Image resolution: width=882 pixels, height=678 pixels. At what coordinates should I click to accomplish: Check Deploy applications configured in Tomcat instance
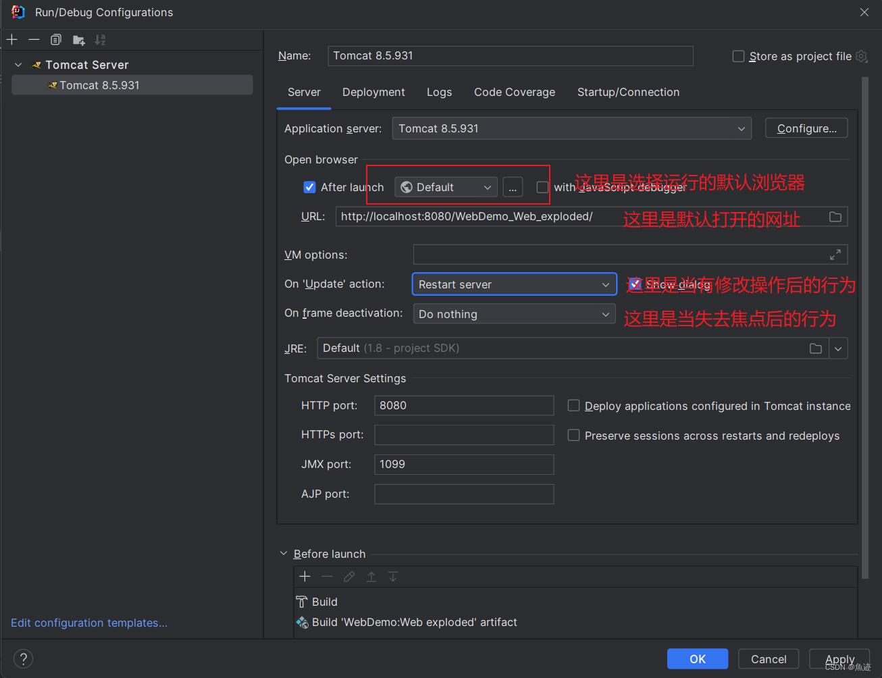573,405
